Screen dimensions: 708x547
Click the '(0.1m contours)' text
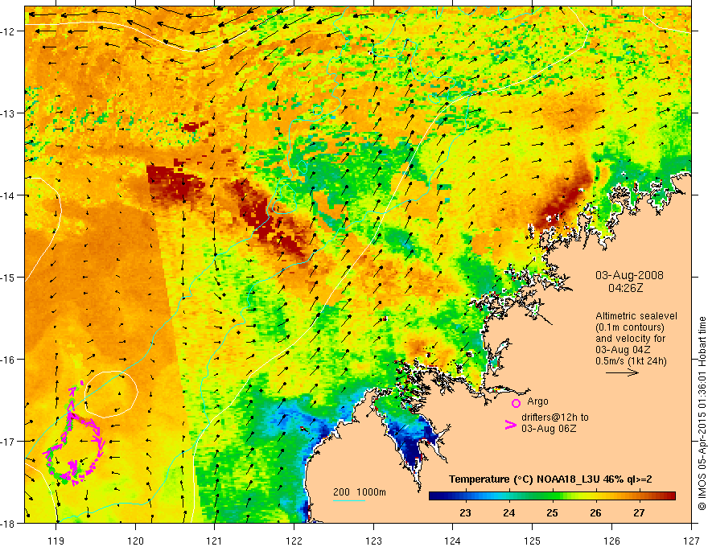[x=630, y=327]
